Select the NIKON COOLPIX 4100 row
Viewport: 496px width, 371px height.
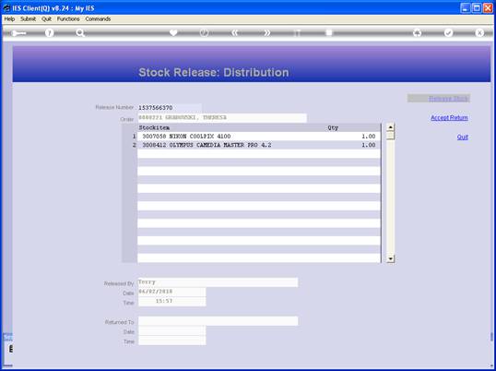(x=259, y=137)
